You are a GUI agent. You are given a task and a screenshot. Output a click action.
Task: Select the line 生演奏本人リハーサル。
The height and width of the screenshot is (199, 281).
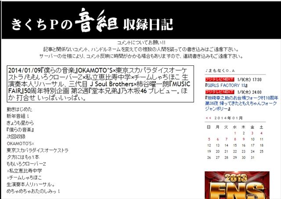31,185
